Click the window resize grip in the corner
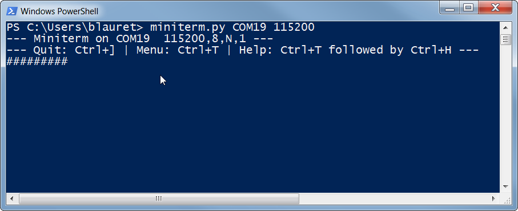518x211 pixels. pos(506,199)
